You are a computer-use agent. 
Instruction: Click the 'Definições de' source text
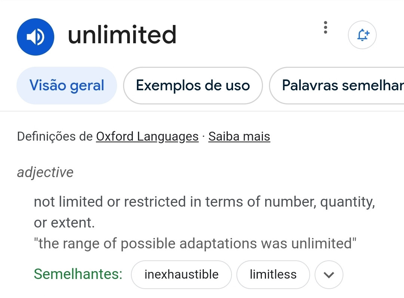tap(55, 137)
